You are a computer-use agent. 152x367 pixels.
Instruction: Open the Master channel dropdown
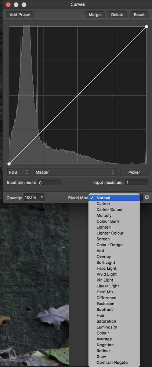[75, 172]
